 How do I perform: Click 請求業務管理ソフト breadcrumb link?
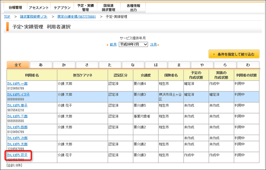click(x=34, y=17)
